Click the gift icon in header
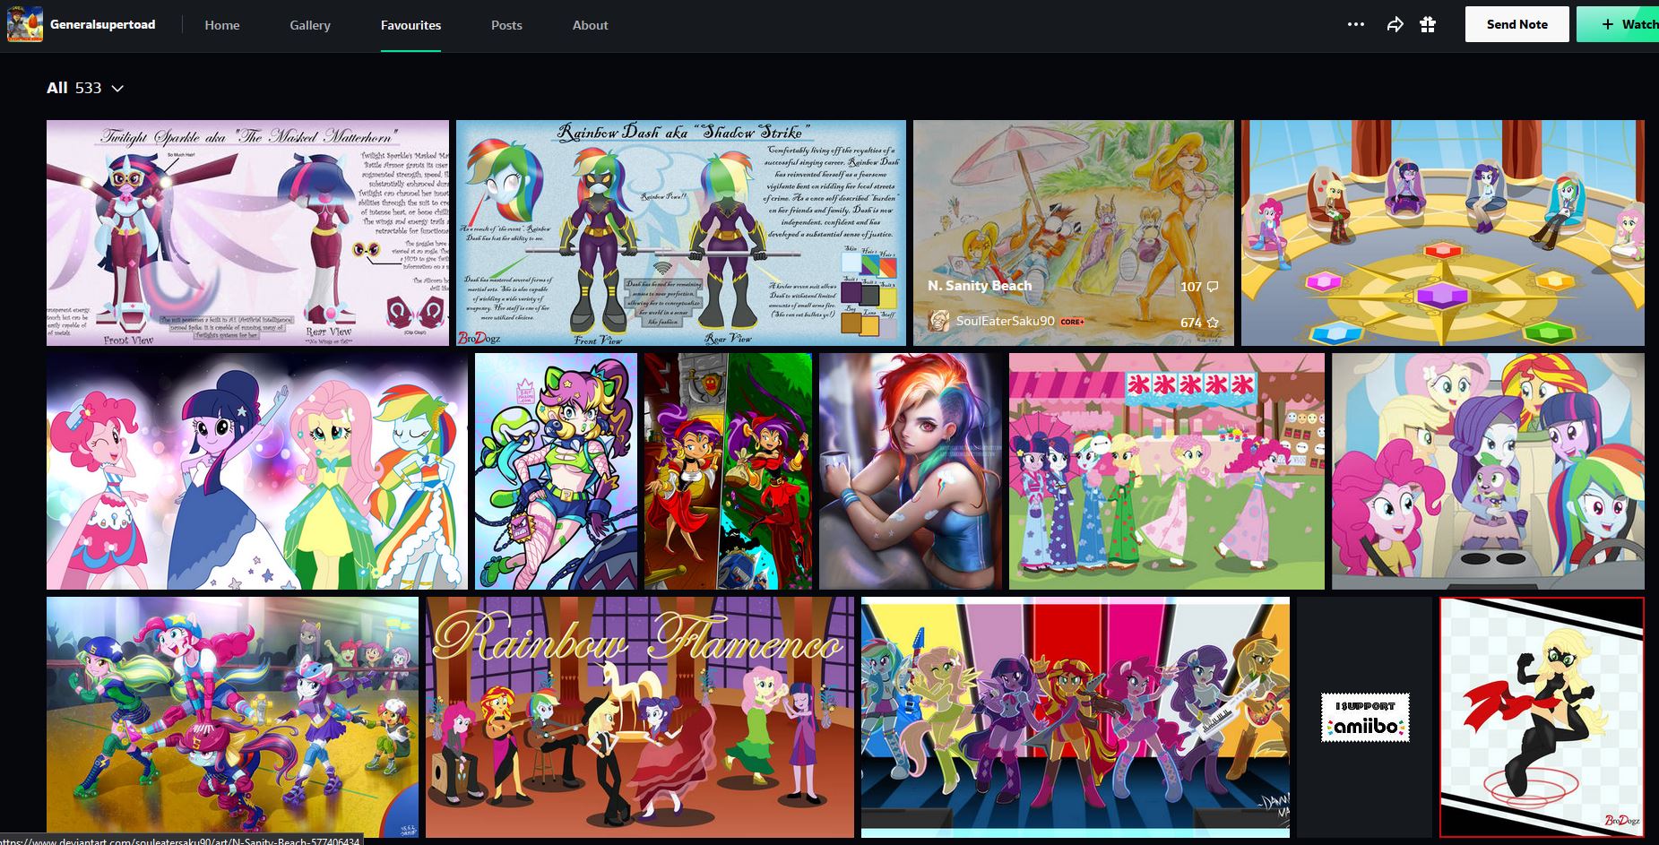The width and height of the screenshot is (1659, 845). point(1428,25)
